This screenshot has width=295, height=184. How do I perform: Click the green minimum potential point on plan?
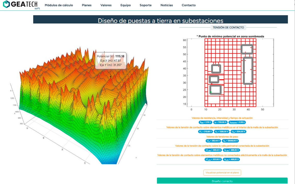point(211,92)
